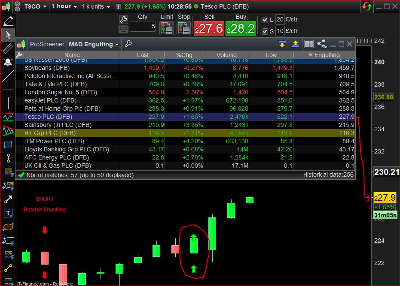Viewport: 400px width, 286px height.
Task: Share the ProScreener results
Action: [x=322, y=44]
